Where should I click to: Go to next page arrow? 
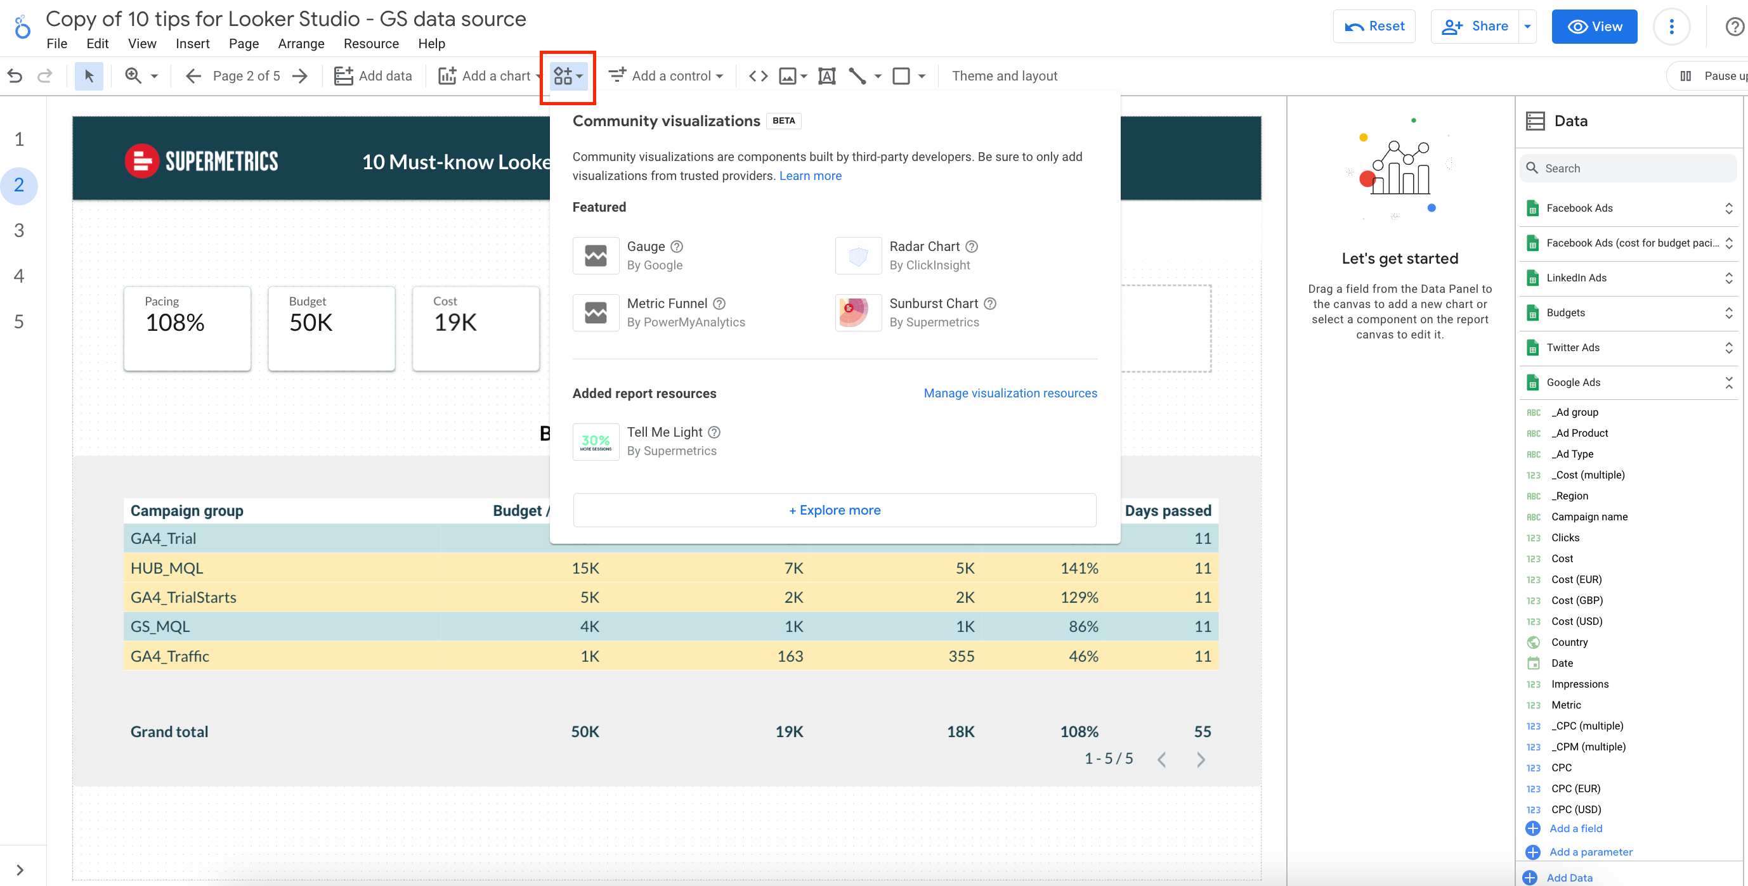point(300,76)
